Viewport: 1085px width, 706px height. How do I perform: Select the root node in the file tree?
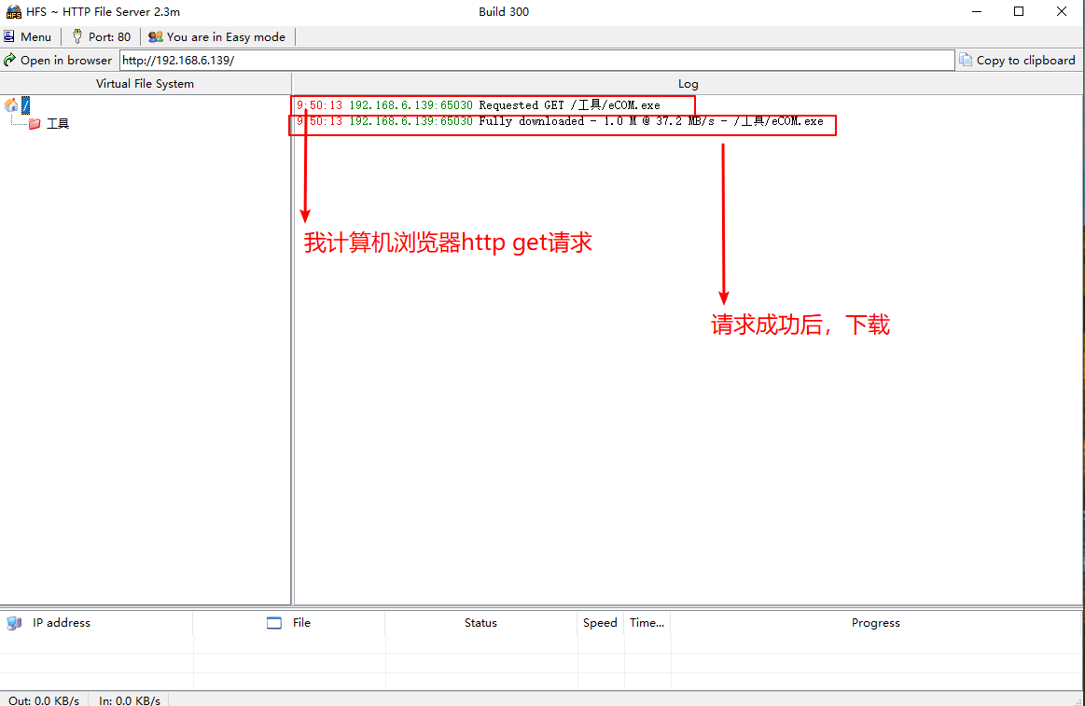coord(25,104)
